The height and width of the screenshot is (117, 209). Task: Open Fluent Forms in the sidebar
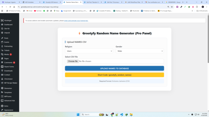point(9,67)
